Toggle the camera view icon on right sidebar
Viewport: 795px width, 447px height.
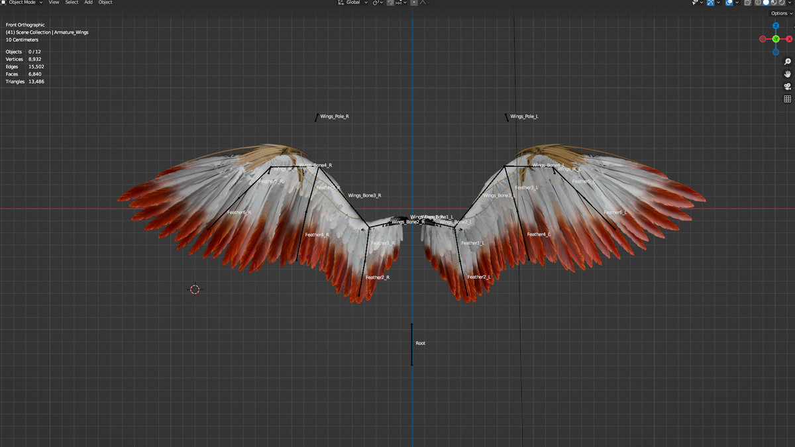(x=787, y=86)
